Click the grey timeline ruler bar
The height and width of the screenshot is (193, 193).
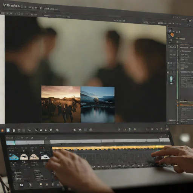[104, 141]
